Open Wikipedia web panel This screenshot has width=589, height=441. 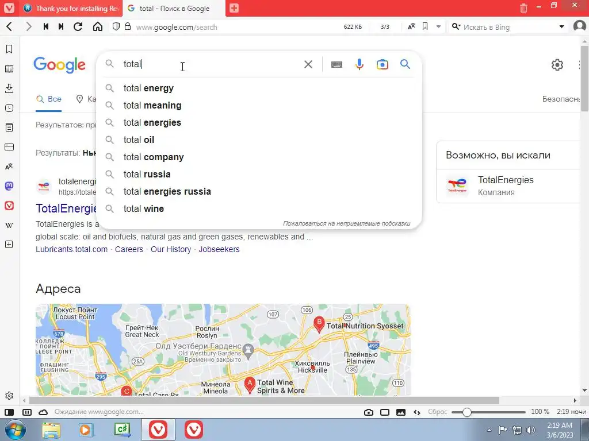[x=9, y=225]
